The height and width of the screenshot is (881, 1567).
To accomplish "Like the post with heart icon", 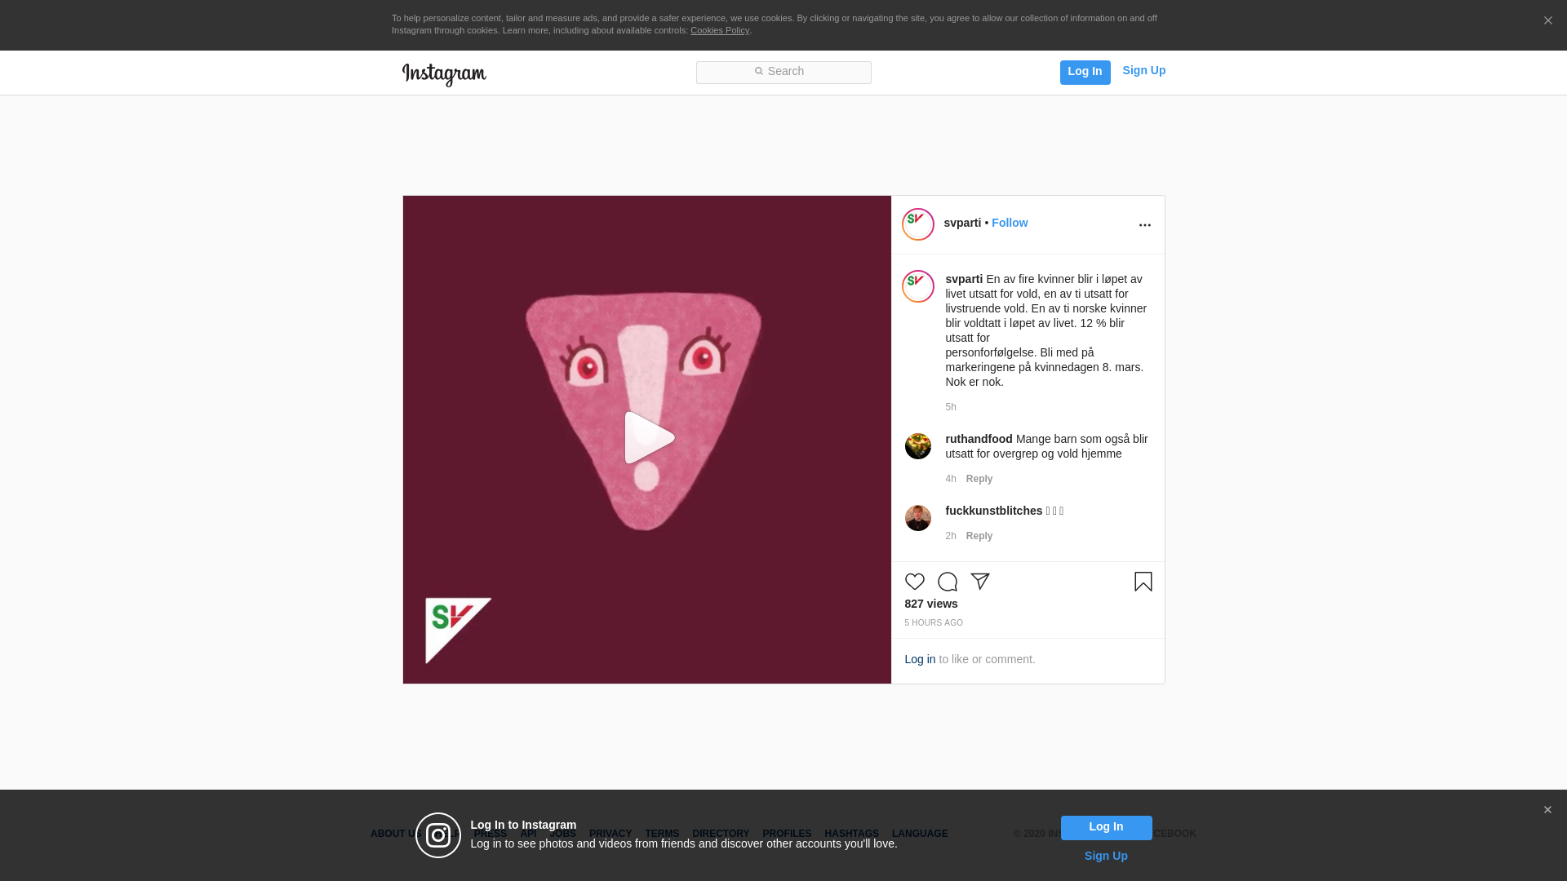I will point(914,582).
